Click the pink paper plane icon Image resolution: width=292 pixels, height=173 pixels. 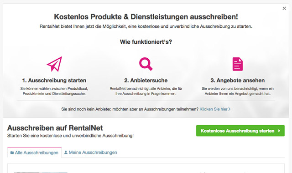(x=54, y=64)
